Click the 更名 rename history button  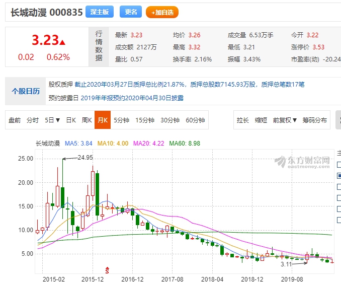[131, 12]
